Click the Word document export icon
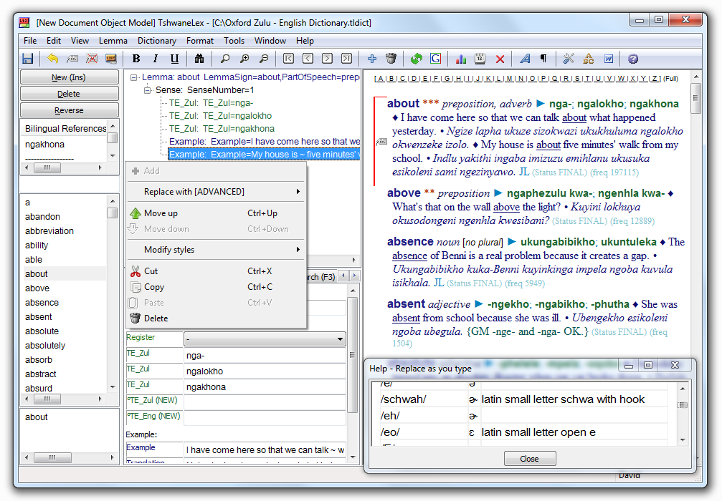Image resolution: width=722 pixels, height=501 pixels. click(x=608, y=59)
